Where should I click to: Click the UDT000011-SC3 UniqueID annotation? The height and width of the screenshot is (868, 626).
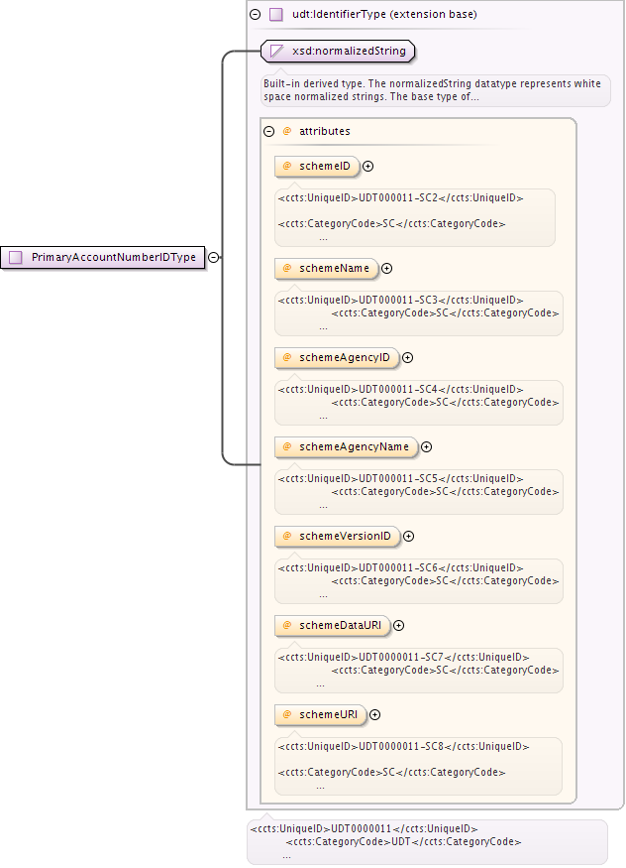tap(400, 300)
